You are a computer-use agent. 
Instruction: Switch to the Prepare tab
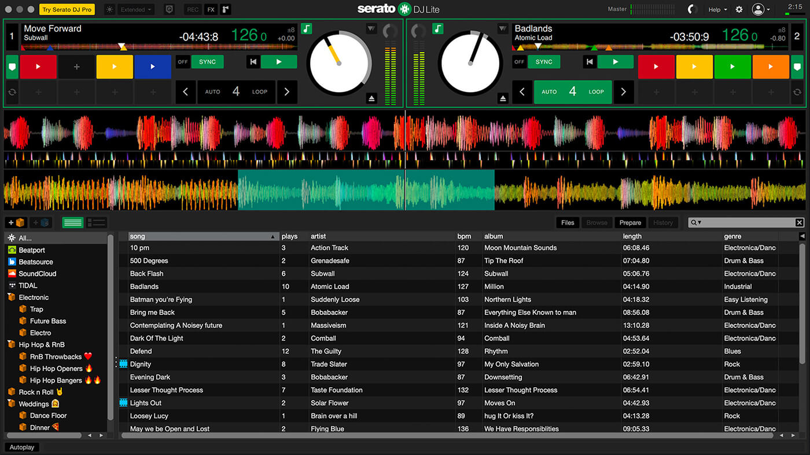630,222
